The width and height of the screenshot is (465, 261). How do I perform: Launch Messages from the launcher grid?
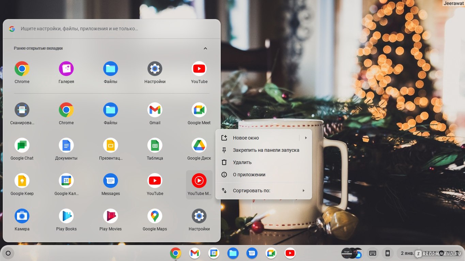click(111, 181)
